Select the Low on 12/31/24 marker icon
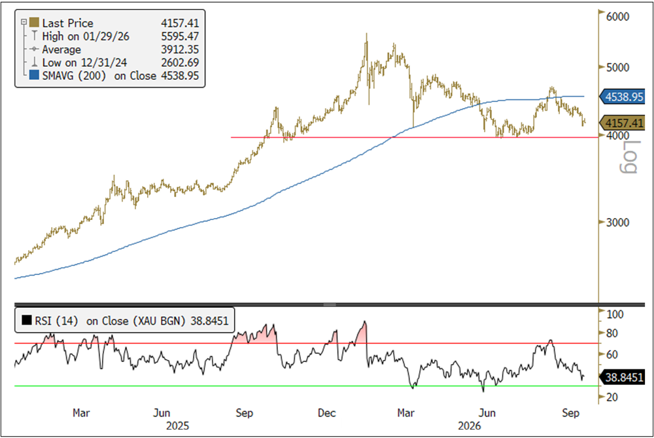 coord(34,63)
